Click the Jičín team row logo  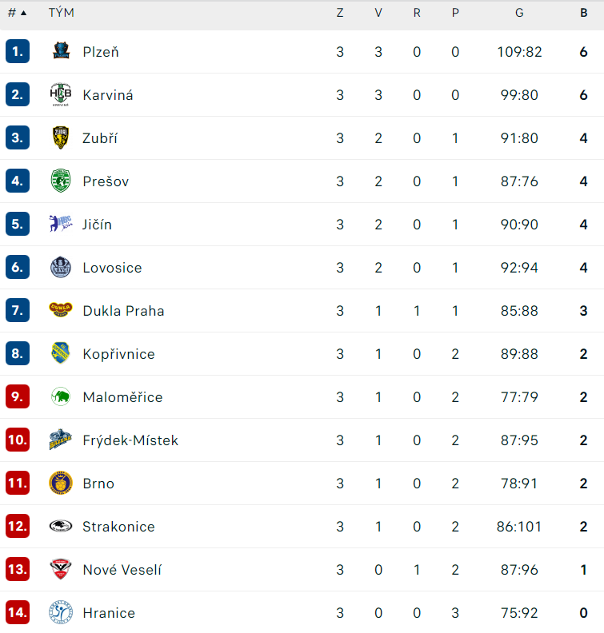click(61, 224)
